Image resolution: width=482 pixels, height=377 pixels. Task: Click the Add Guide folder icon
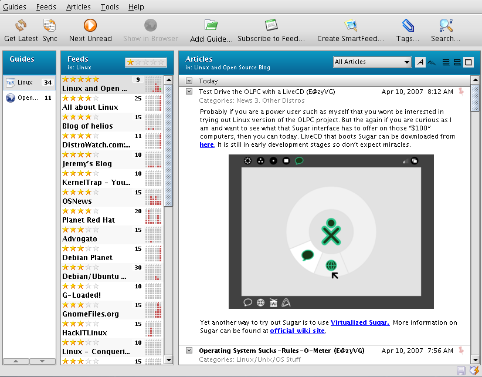pos(211,25)
